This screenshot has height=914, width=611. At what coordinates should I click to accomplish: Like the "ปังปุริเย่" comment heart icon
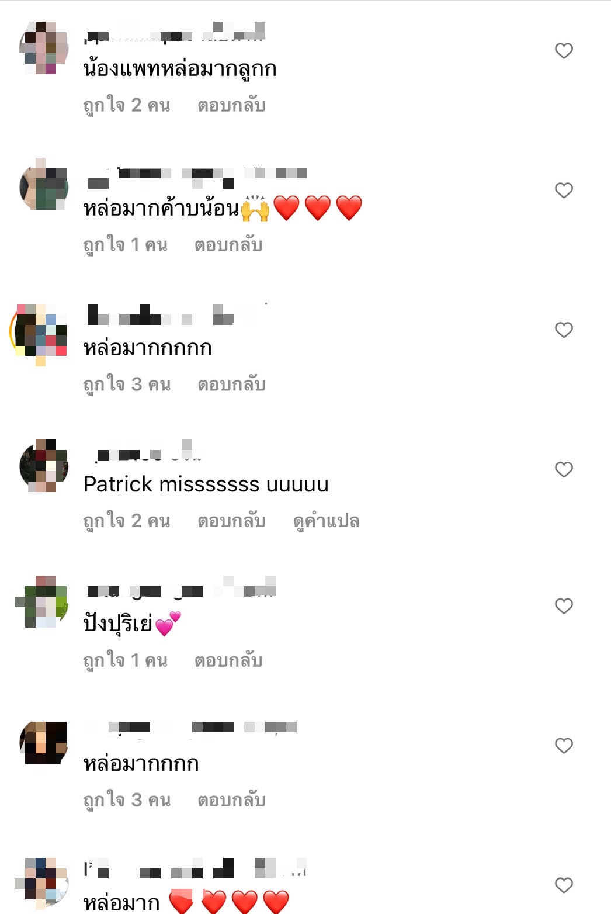(564, 606)
